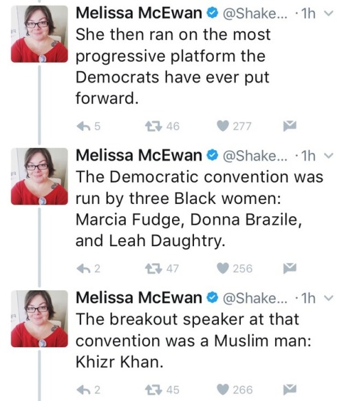This screenshot has height=401, width=344.
Task: Share Marcia Fudge tweet by message
Action: [x=290, y=268]
